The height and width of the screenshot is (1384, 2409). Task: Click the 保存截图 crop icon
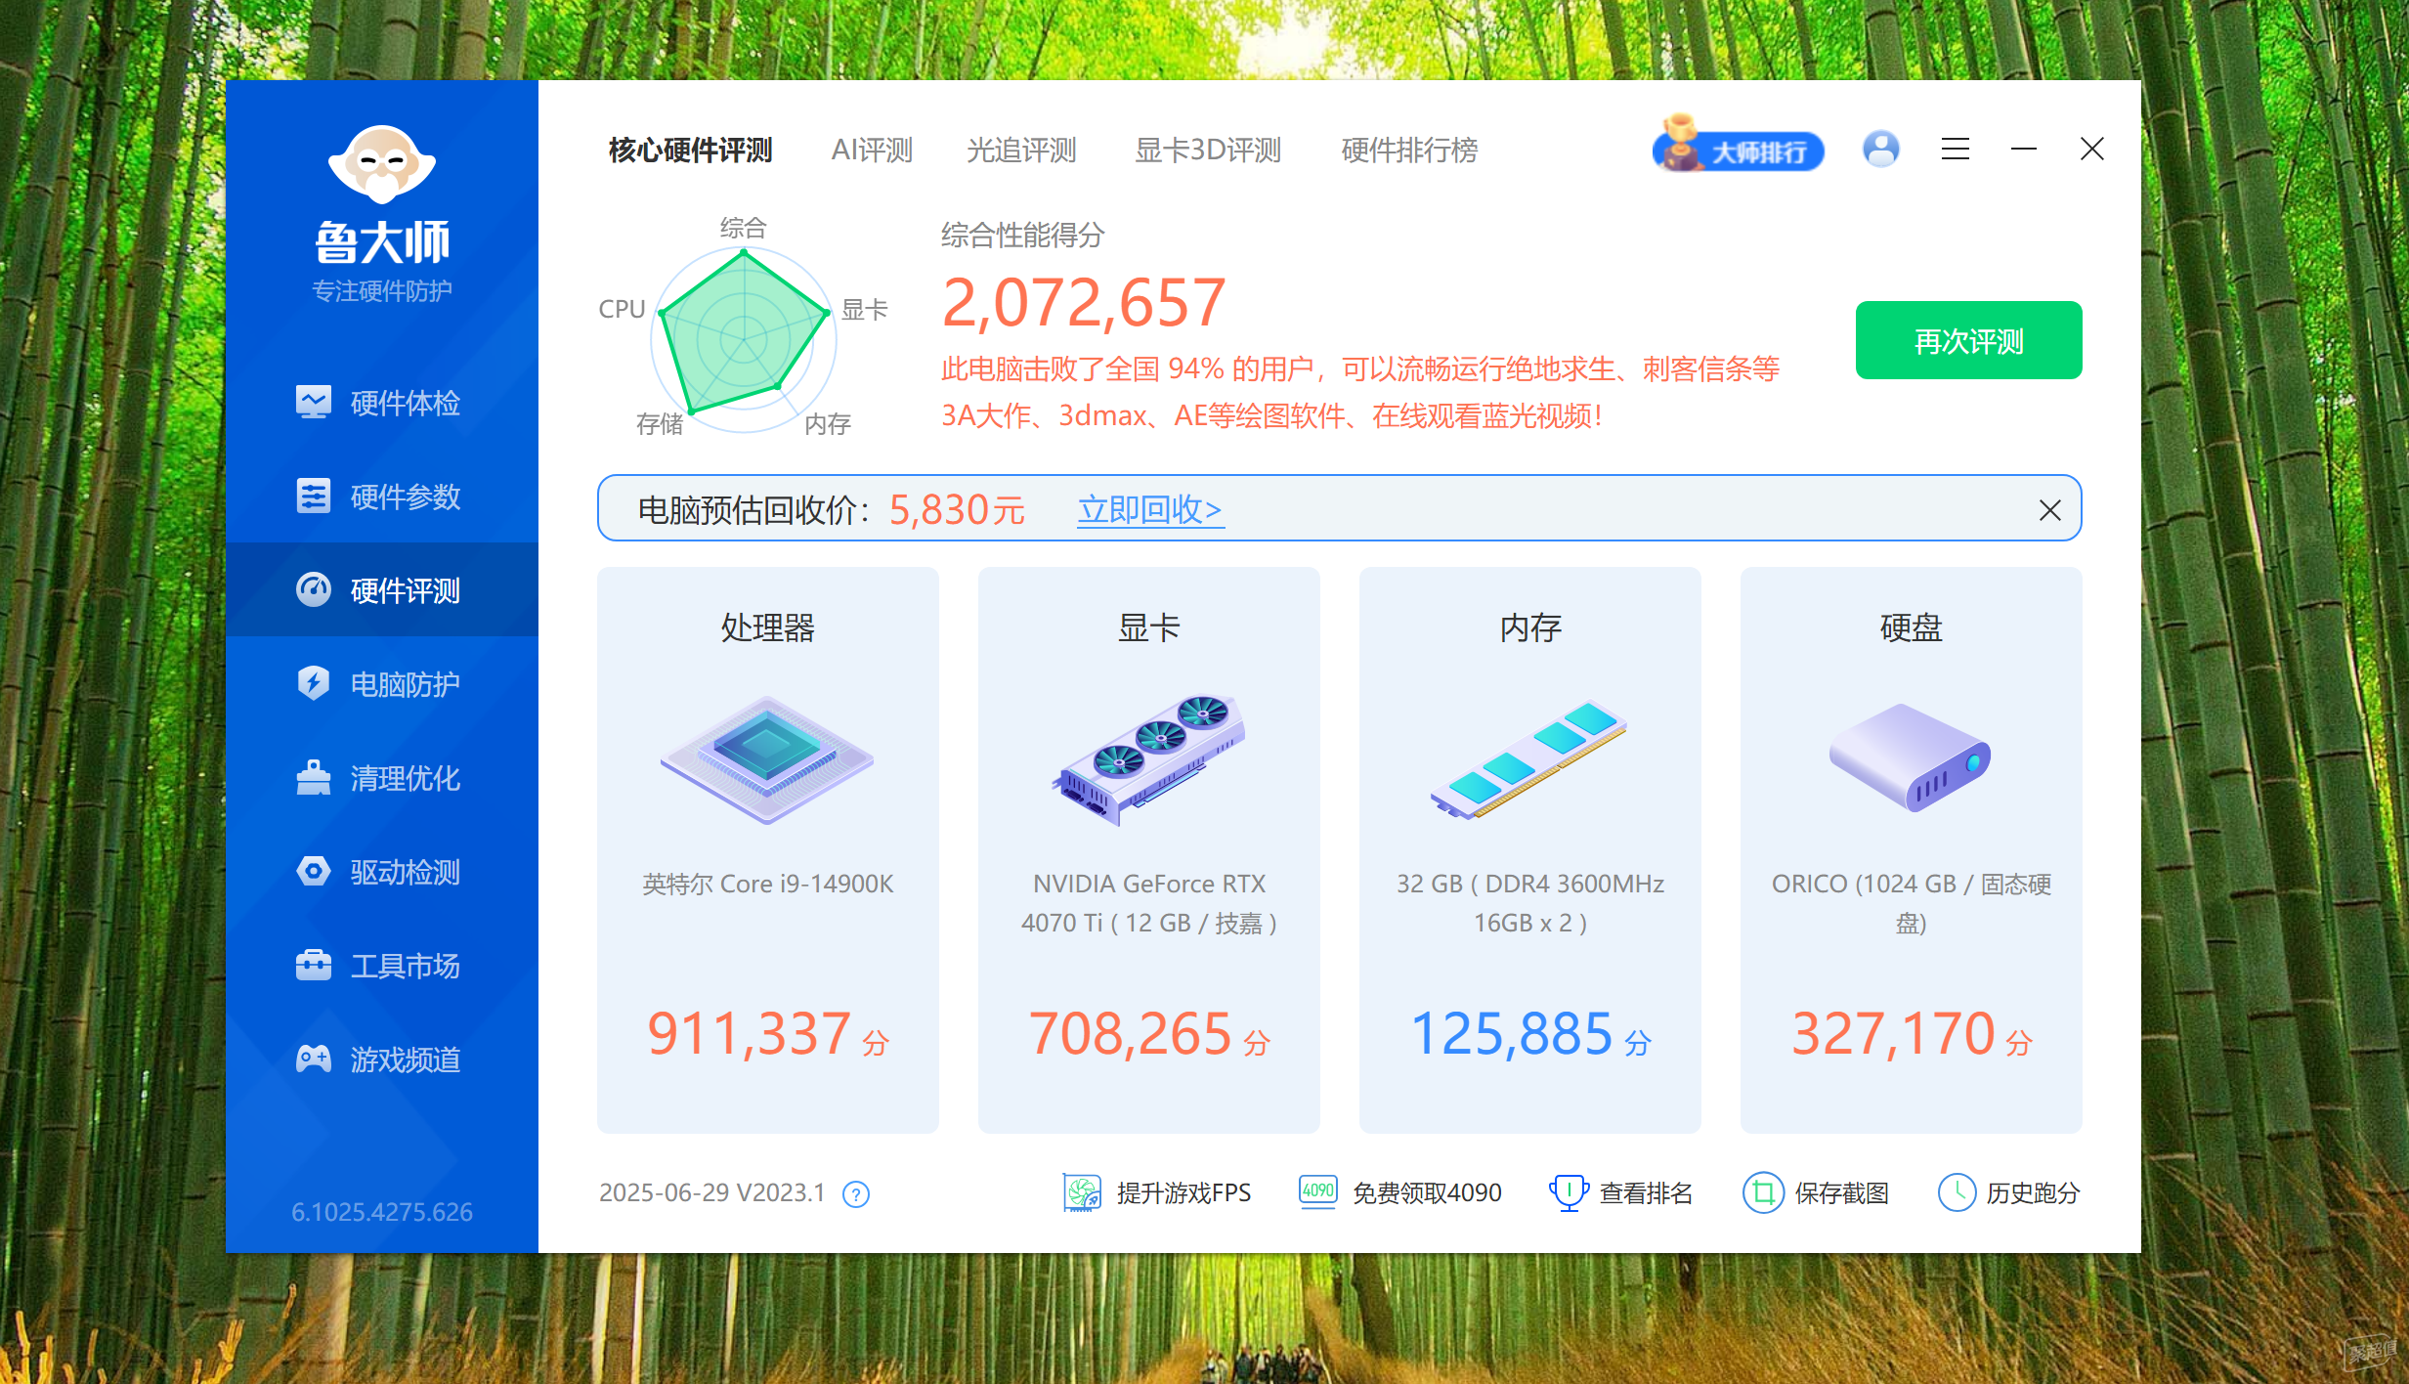[1763, 1192]
